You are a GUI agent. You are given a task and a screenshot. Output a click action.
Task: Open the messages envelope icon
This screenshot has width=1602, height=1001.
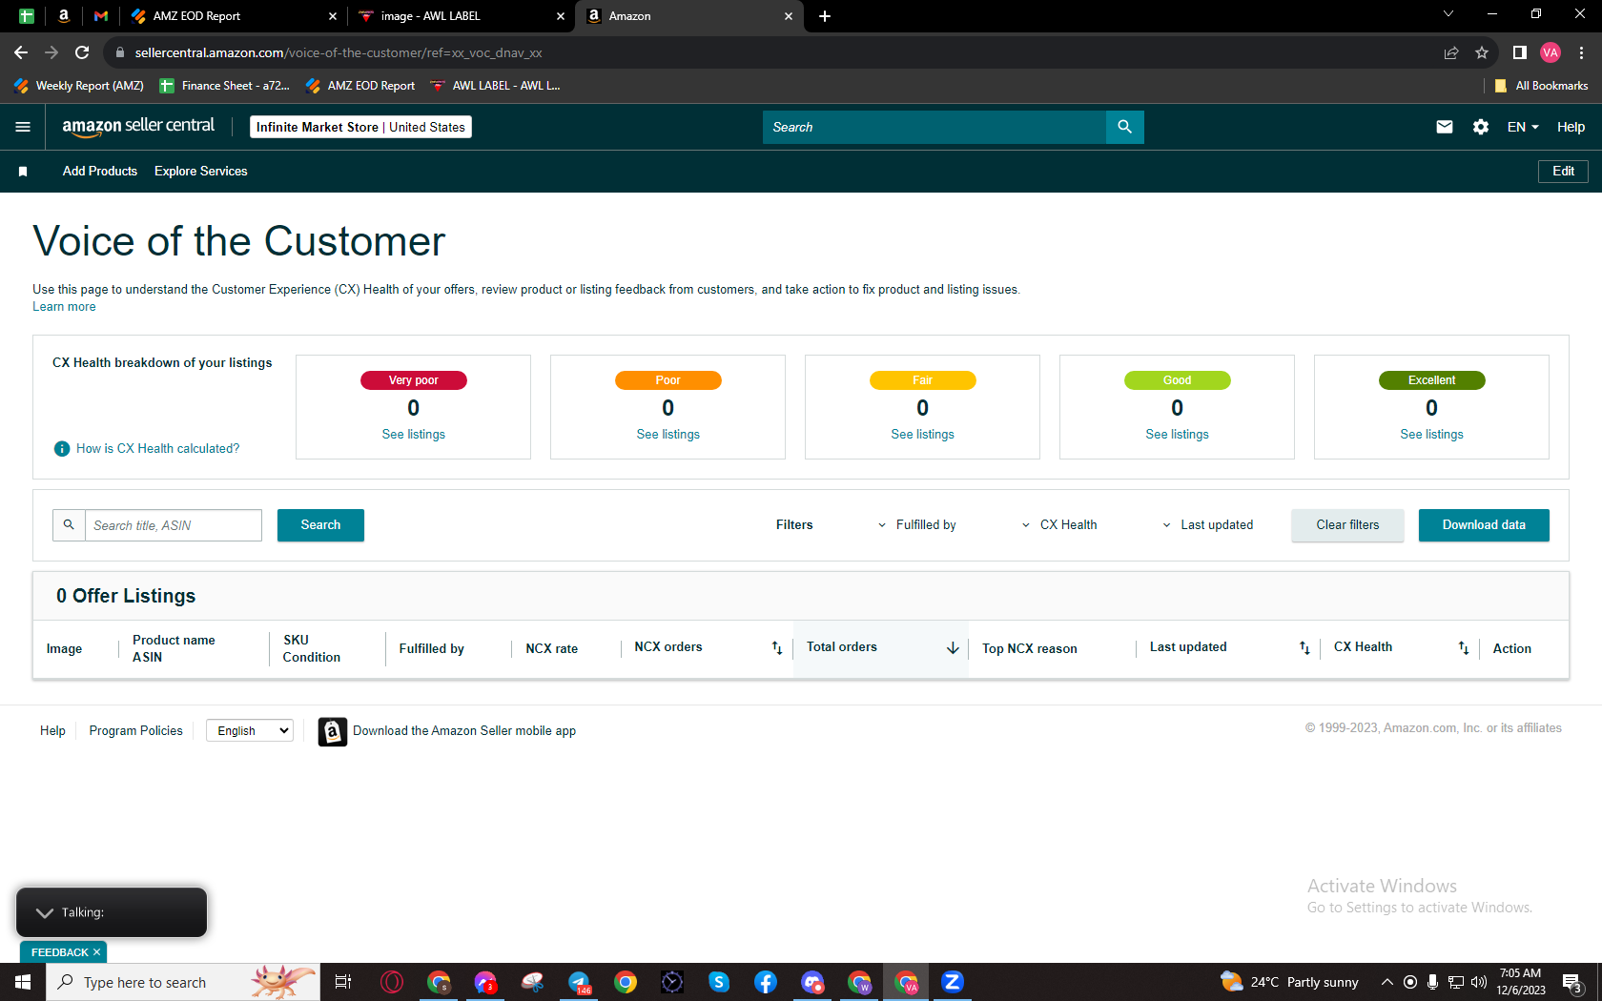point(1445,127)
